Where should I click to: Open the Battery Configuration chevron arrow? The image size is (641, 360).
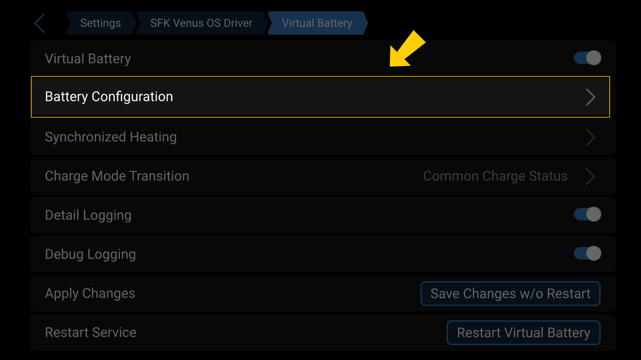pyautogui.click(x=591, y=97)
